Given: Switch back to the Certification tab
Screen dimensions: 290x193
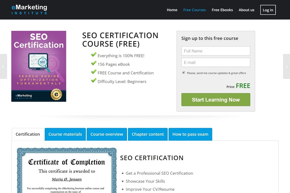Looking at the screenshot, I should [27, 134].
